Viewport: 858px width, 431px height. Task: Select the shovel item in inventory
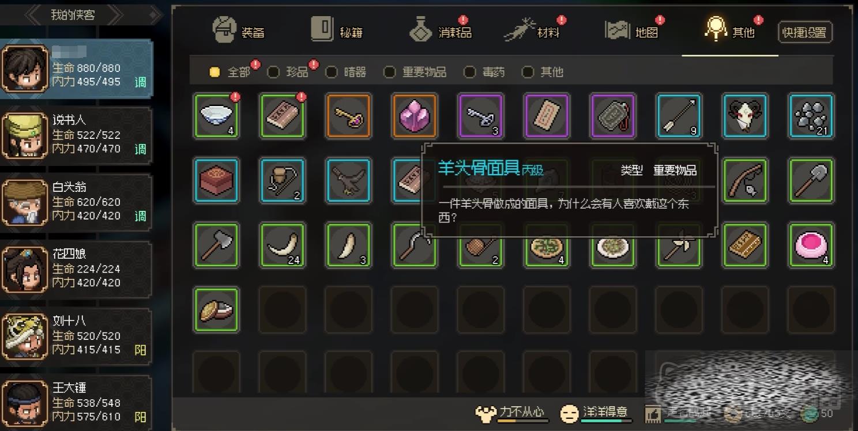[x=811, y=181]
